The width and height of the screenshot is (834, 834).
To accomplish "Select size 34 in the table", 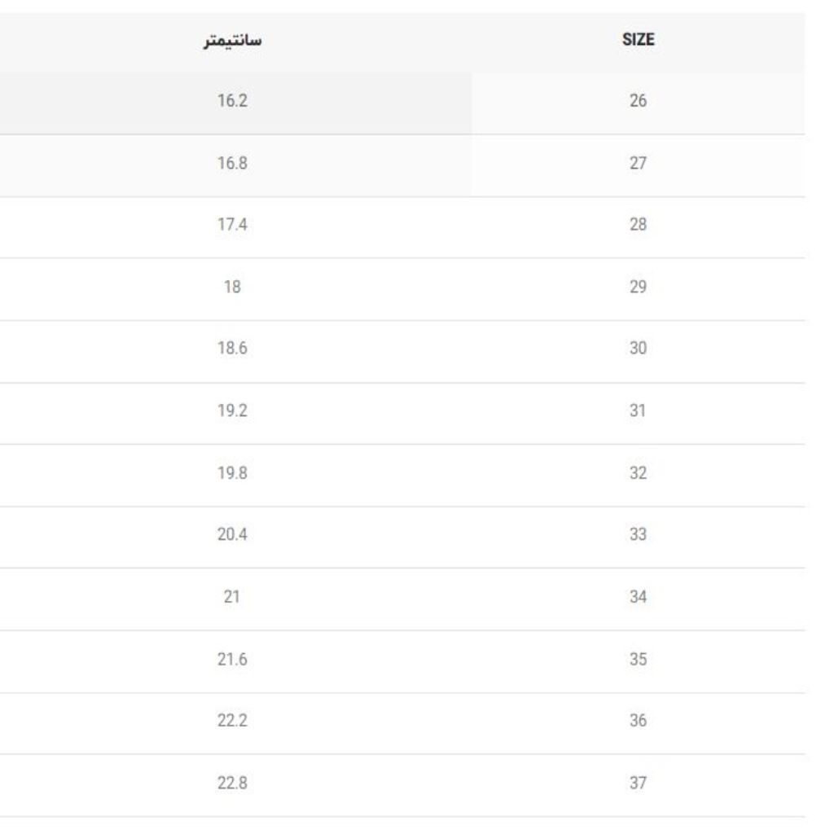I will [x=638, y=597].
